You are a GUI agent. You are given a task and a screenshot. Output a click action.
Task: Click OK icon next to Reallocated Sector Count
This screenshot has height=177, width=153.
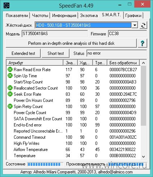coord(10,88)
